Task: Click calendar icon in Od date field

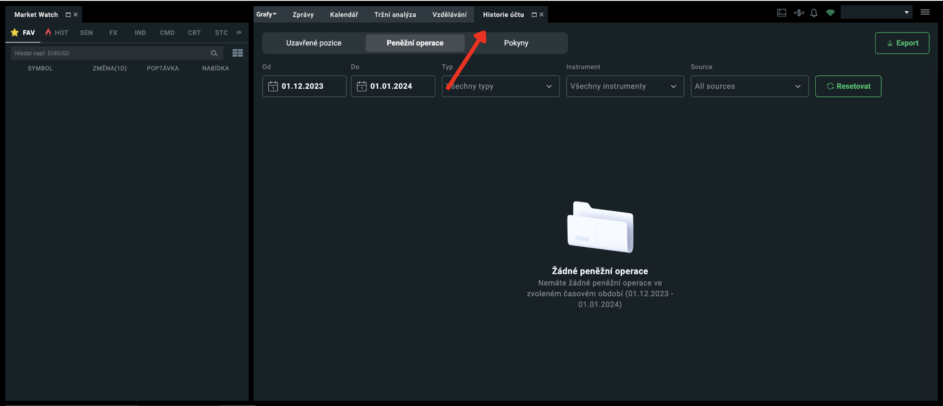Action: [x=273, y=86]
